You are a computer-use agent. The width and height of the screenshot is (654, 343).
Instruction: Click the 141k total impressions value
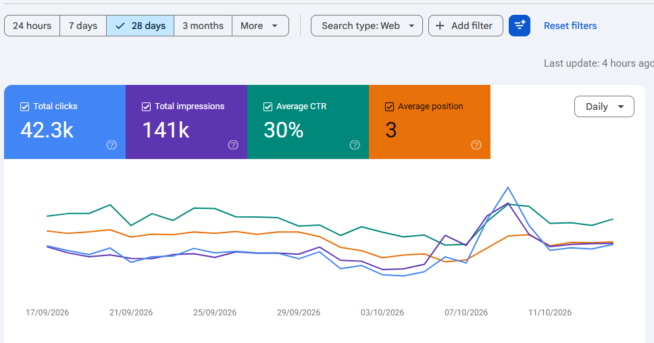[166, 130]
